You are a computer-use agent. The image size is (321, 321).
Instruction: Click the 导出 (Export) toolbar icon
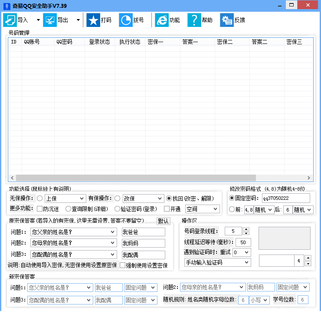(x=50, y=20)
